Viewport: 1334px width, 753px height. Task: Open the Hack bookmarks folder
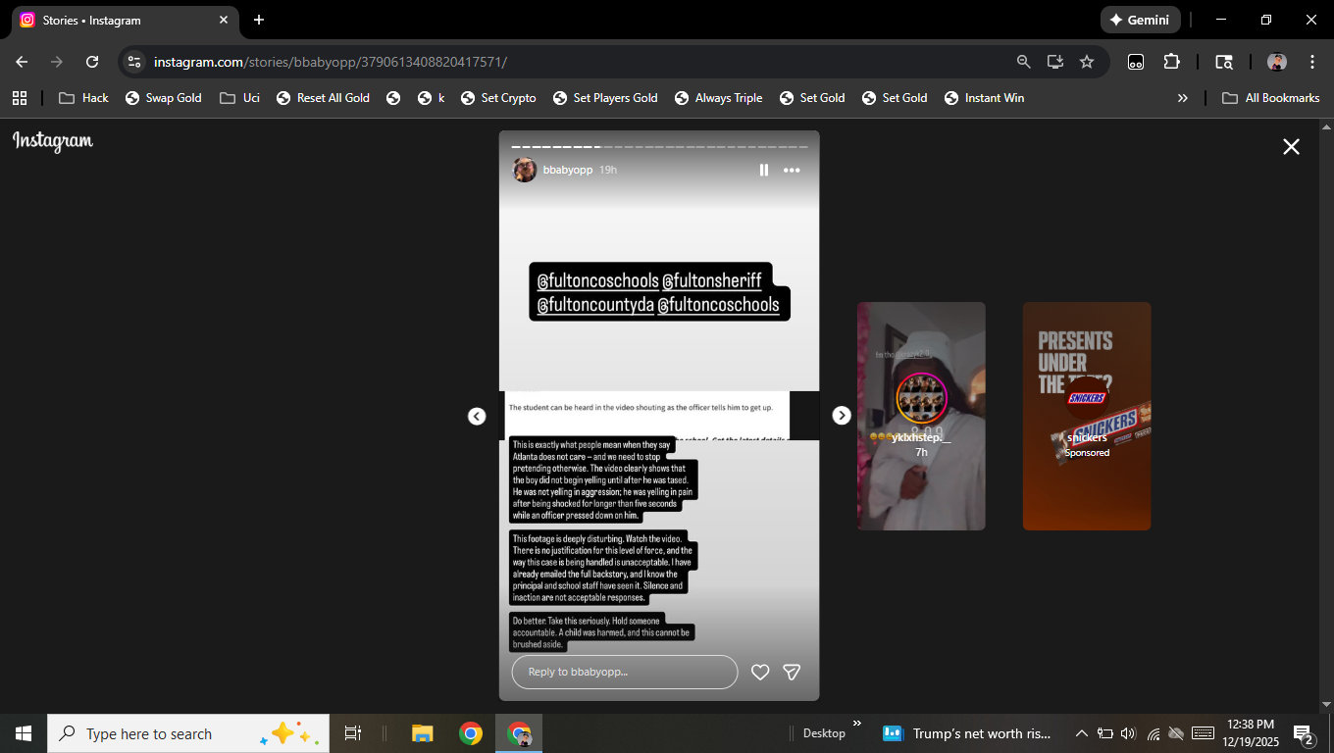pyautogui.click(x=84, y=98)
